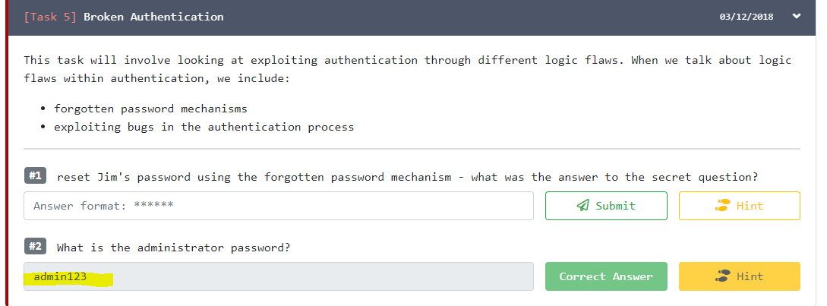827x306 pixels.
Task: Click the #1 question number badge
Action: (35, 176)
